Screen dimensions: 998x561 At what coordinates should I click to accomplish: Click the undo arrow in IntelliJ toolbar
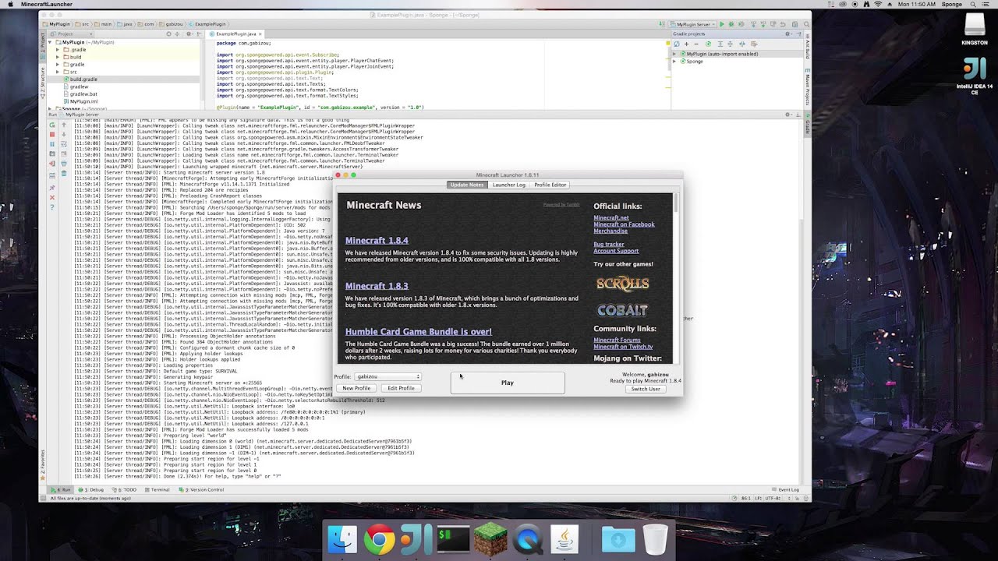(782, 24)
